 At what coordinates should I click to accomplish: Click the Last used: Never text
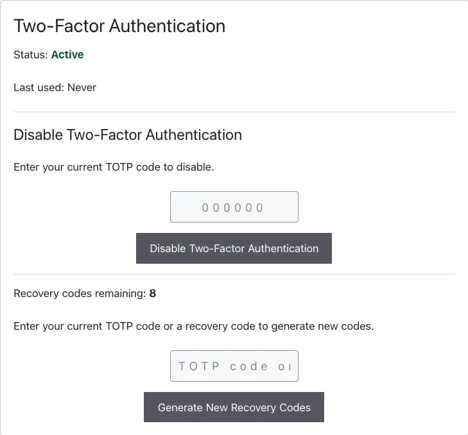[55, 87]
